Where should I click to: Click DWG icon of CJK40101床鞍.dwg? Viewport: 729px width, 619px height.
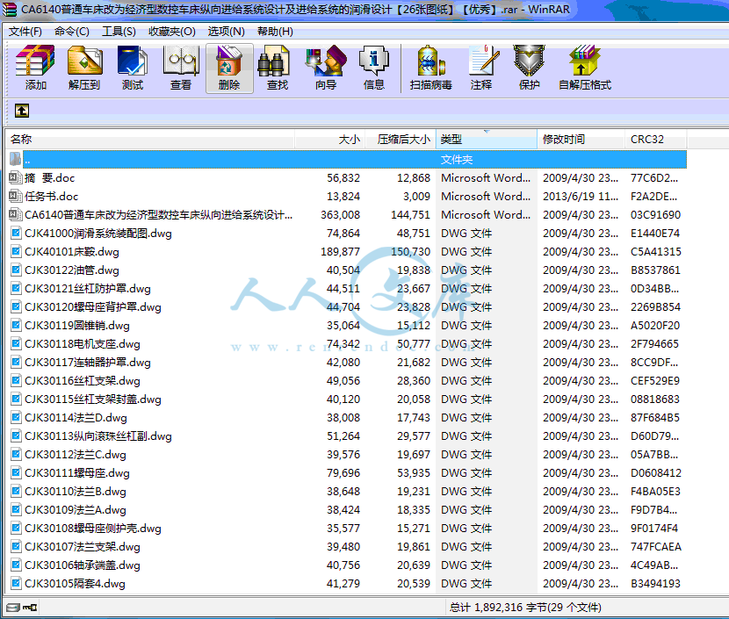[16, 251]
